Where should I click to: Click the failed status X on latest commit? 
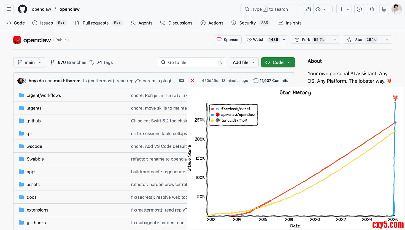193,81
